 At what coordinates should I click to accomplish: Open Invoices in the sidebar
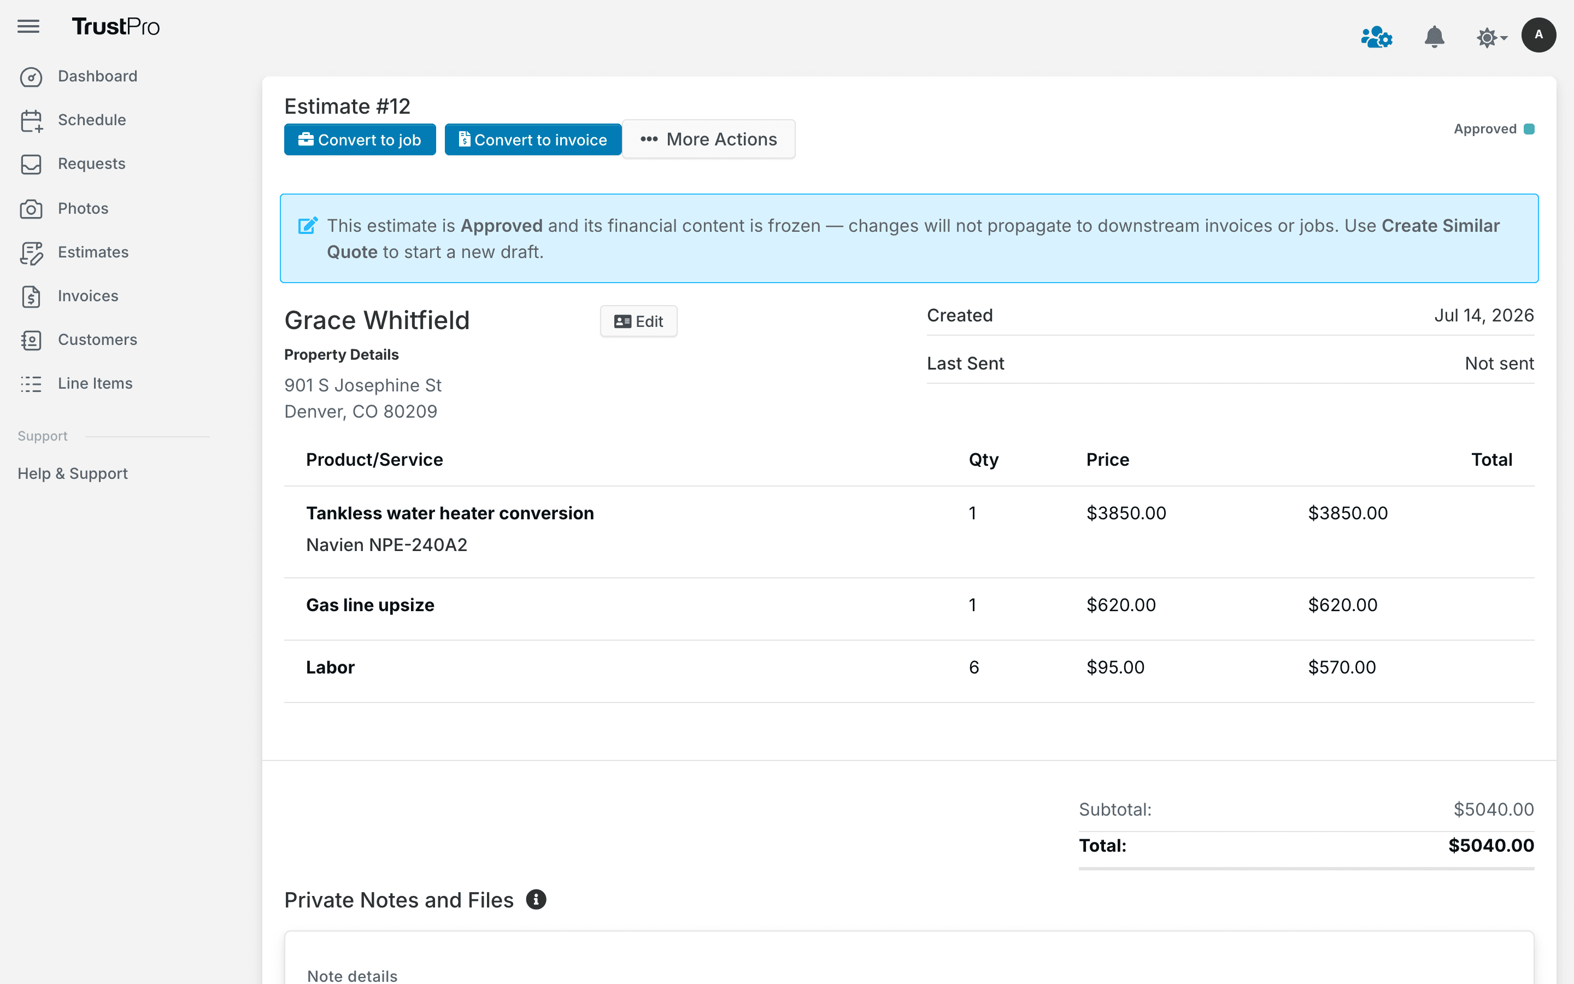tap(88, 295)
